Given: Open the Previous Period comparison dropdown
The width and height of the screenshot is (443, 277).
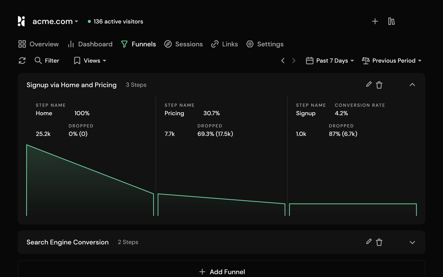Looking at the screenshot, I should point(394,60).
